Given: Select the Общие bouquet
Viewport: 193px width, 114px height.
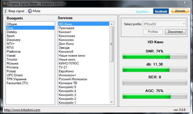Looking at the screenshot, I should (x=30, y=24).
